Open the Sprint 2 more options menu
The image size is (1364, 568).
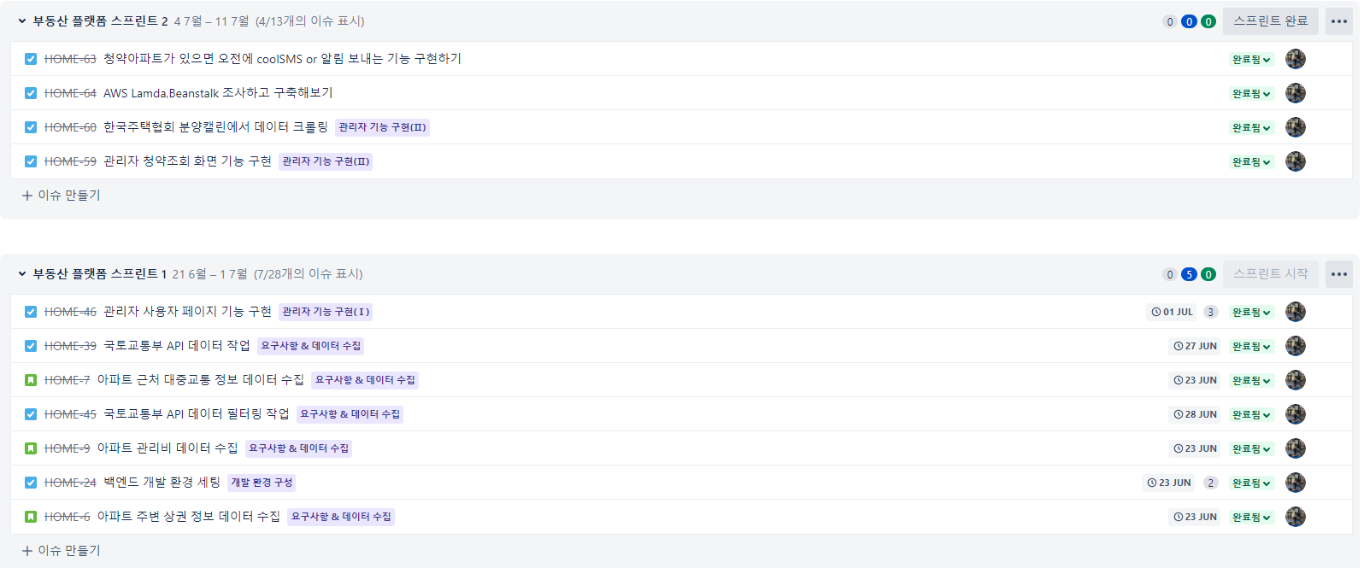point(1338,21)
